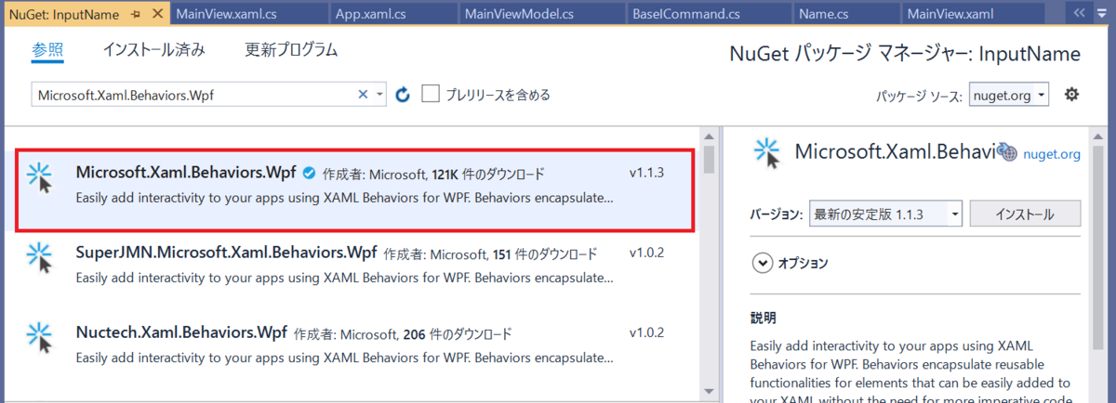Click the バージョン: label
The width and height of the screenshot is (1116, 403).
[777, 214]
